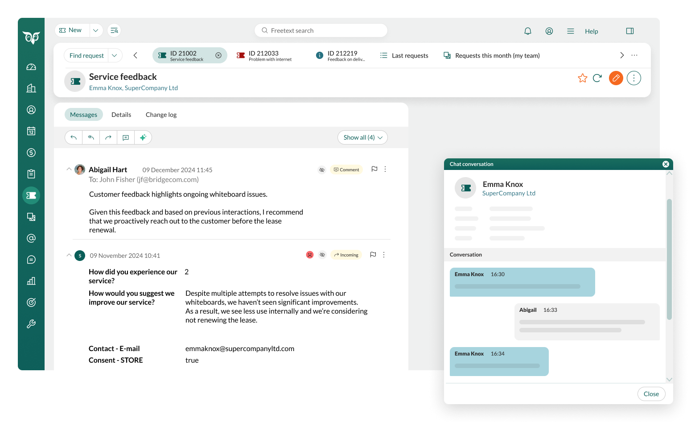691x422 pixels.
Task: Collapse Abigail Hart's message with chevron
Action: 69,169
